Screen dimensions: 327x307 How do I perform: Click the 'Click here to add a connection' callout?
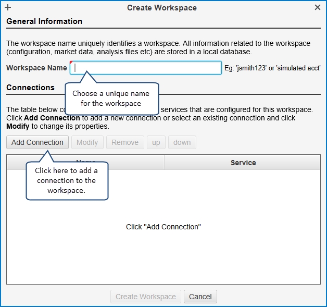point(67,180)
